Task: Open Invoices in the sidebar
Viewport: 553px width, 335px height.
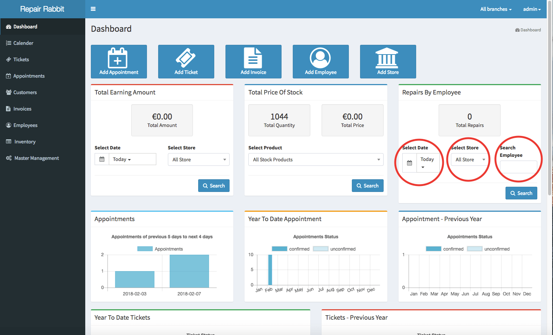Action: click(x=43, y=109)
